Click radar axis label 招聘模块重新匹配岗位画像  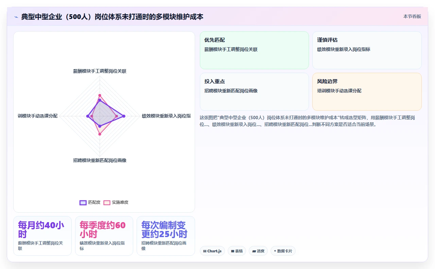click(x=100, y=160)
